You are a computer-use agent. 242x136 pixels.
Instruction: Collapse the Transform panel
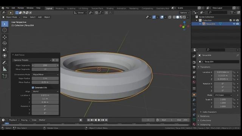199,67
